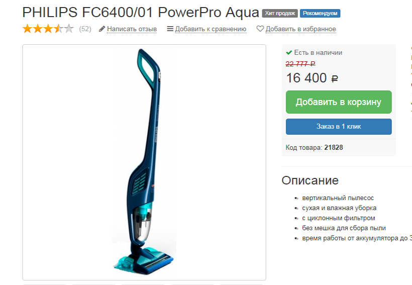Screen dimensions: 412x285
Task: Click the green Добавить в корзину button
Action: point(339,102)
